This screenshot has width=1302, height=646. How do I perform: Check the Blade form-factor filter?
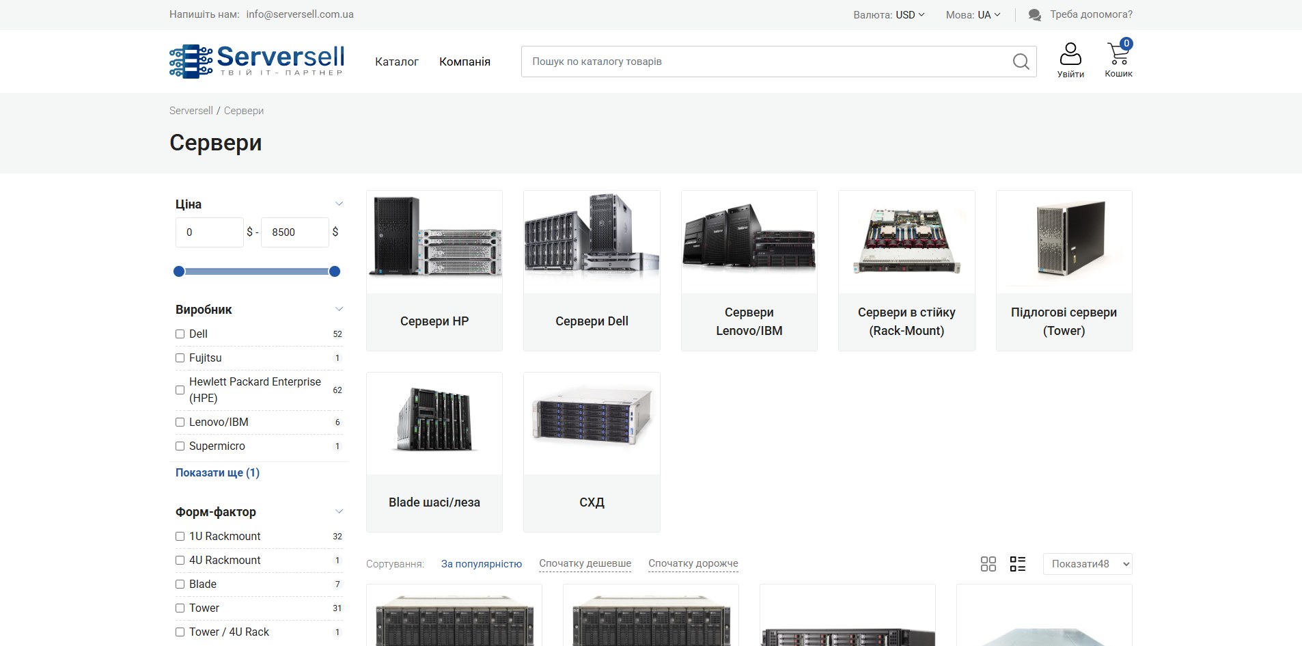click(180, 584)
